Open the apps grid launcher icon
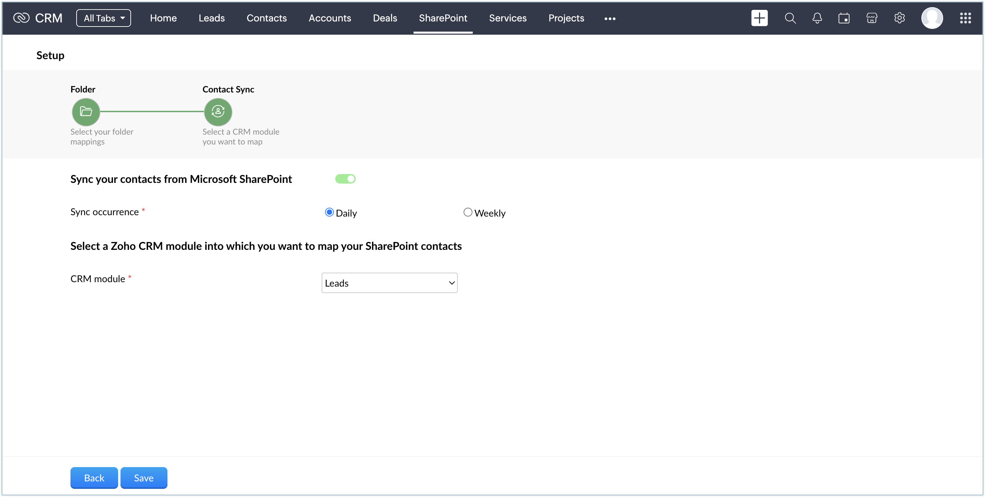 pyautogui.click(x=965, y=18)
